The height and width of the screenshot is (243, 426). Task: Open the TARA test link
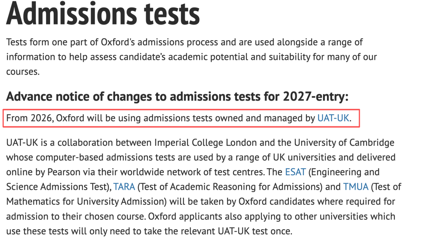pos(124,187)
